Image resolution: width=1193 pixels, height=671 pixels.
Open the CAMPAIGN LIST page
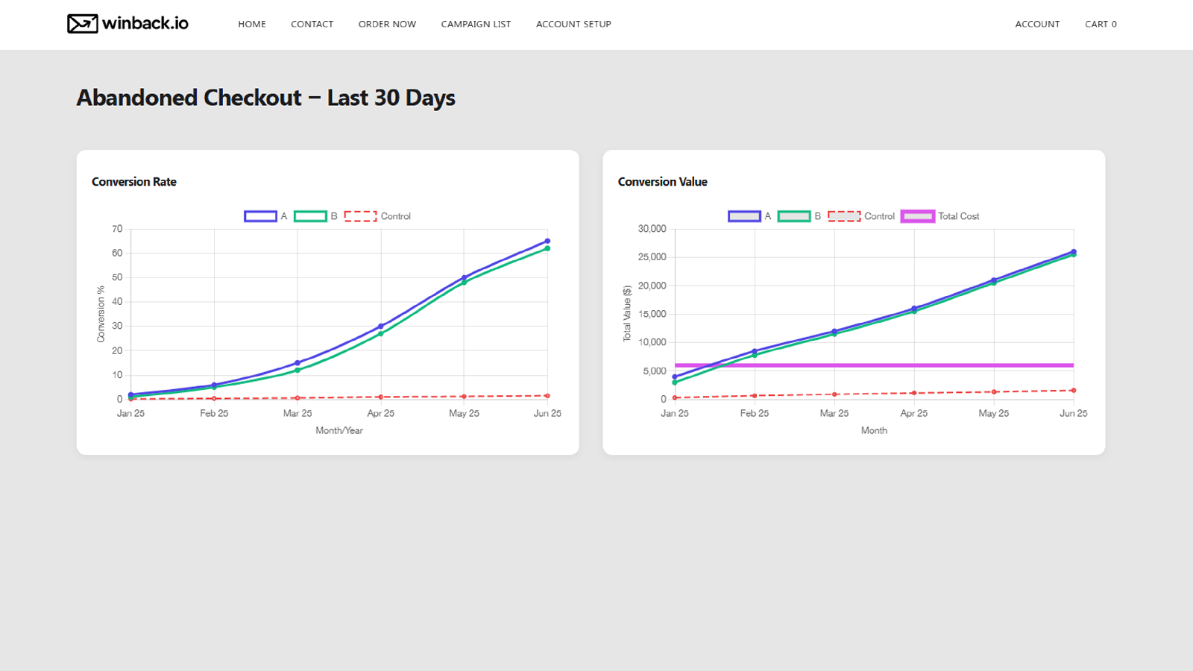point(476,24)
